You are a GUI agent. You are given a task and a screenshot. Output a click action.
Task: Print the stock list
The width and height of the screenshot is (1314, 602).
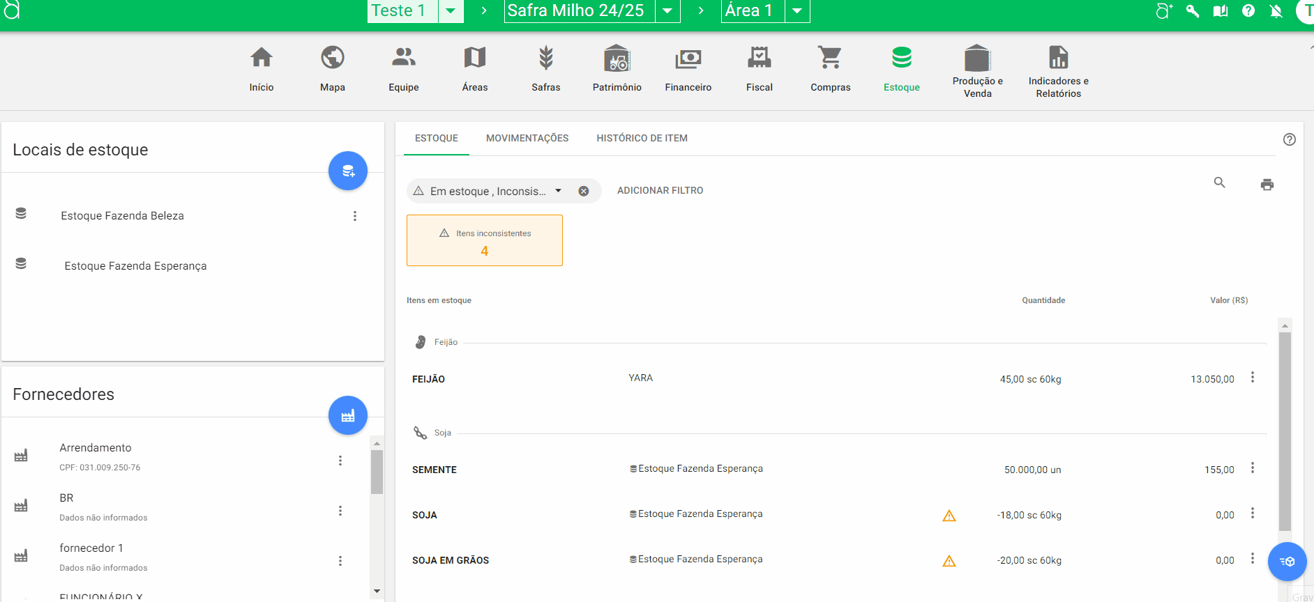(x=1267, y=185)
